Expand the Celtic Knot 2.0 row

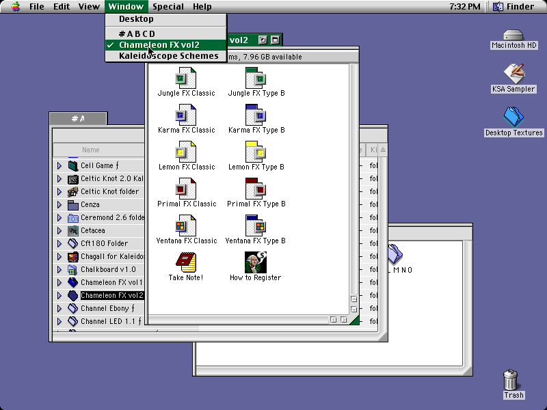click(x=59, y=178)
